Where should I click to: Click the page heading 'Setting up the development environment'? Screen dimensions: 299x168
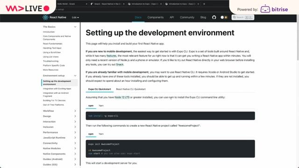click(160, 33)
